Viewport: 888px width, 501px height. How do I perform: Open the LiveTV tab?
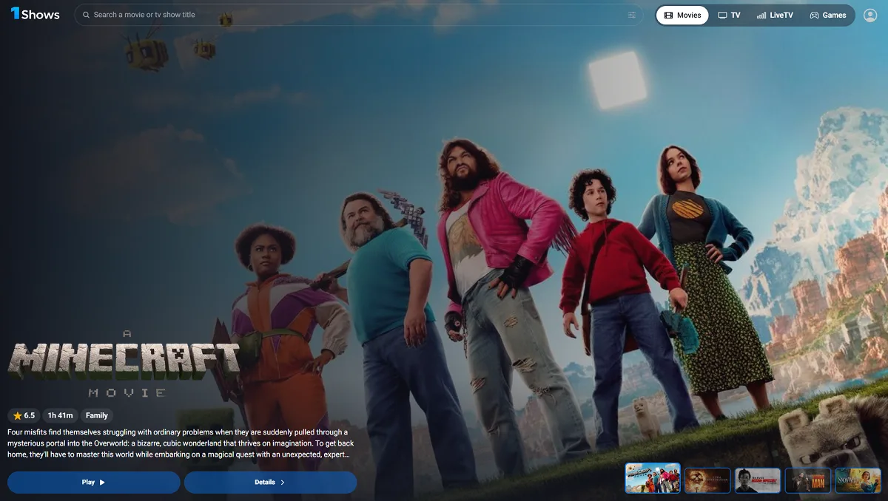pyautogui.click(x=775, y=15)
